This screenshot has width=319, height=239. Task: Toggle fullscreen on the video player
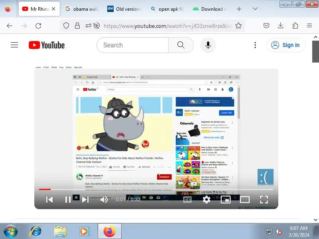[264, 200]
